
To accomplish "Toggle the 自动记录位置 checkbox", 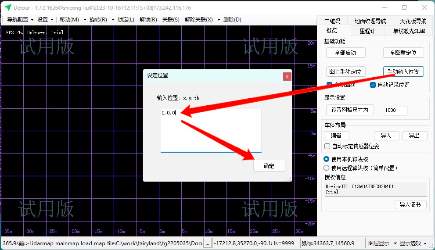I will (373, 85).
